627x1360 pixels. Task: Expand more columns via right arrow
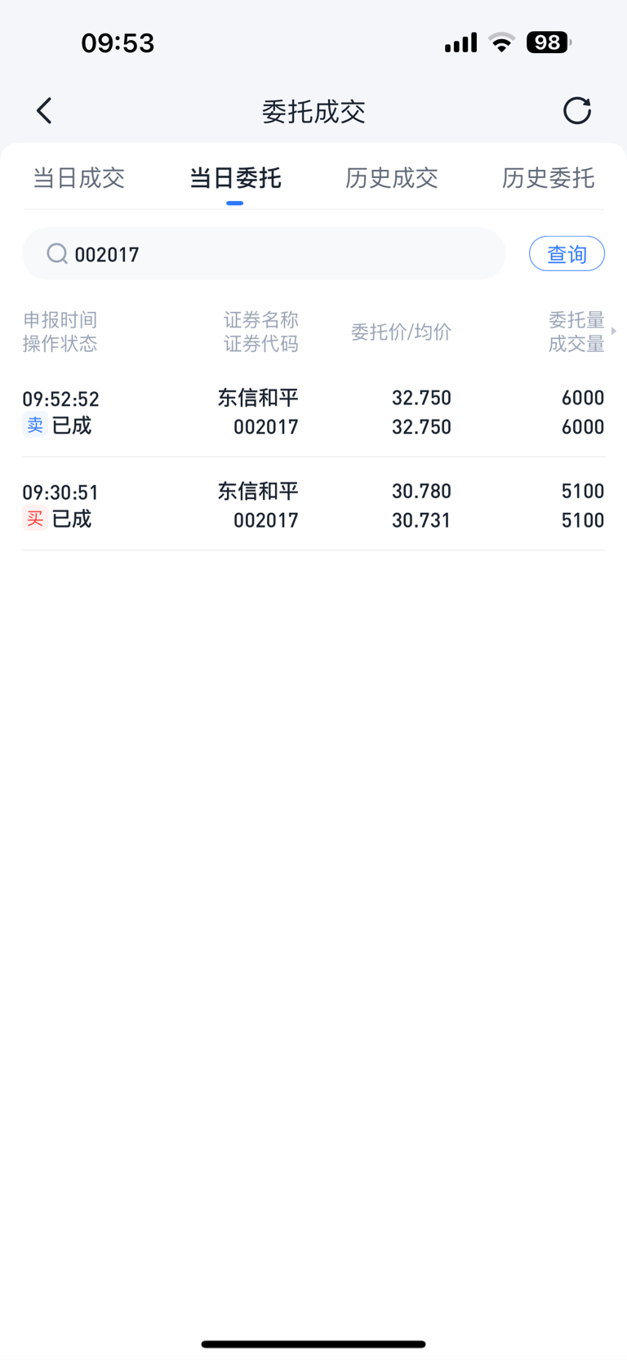point(614,331)
